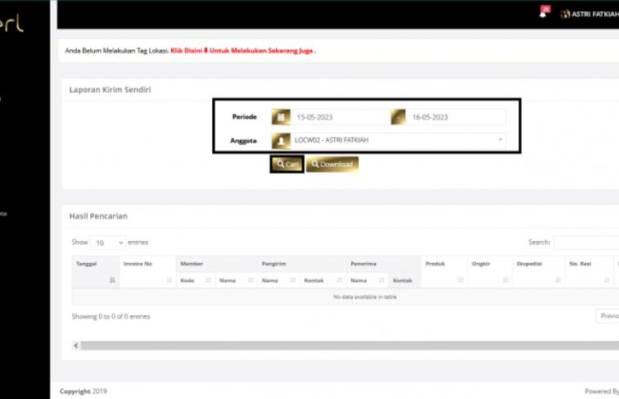
Task: Click the horizontal scrollbar left arrow
Action: pyautogui.click(x=76, y=346)
